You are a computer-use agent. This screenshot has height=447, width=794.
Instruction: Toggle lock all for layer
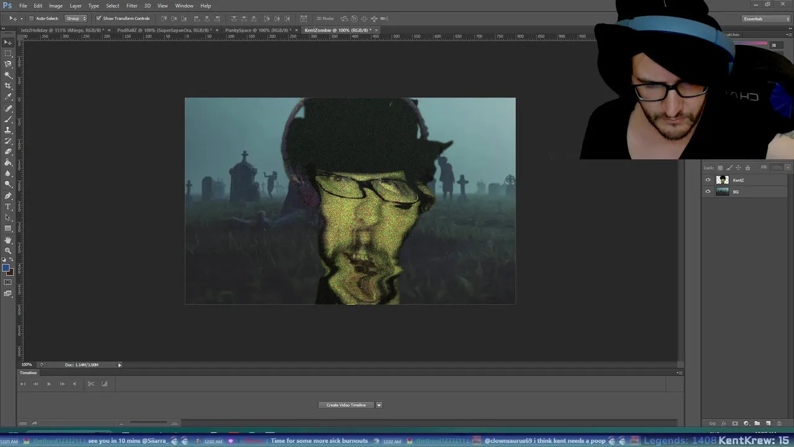point(747,168)
